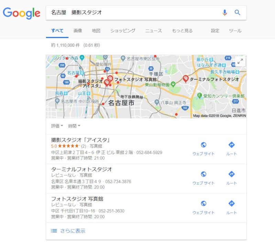This screenshot has width=275, height=247.
Task: Click the ターミナルフォトスタジオ map pin
Action: point(185,79)
